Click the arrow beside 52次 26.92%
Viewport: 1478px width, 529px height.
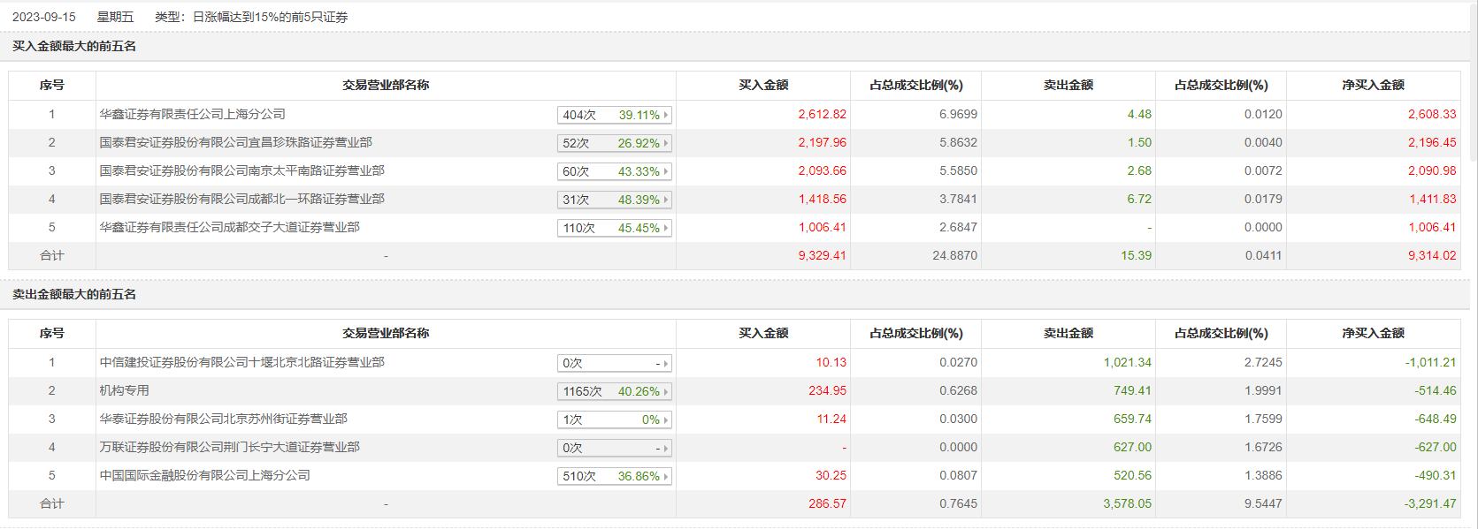(x=665, y=143)
